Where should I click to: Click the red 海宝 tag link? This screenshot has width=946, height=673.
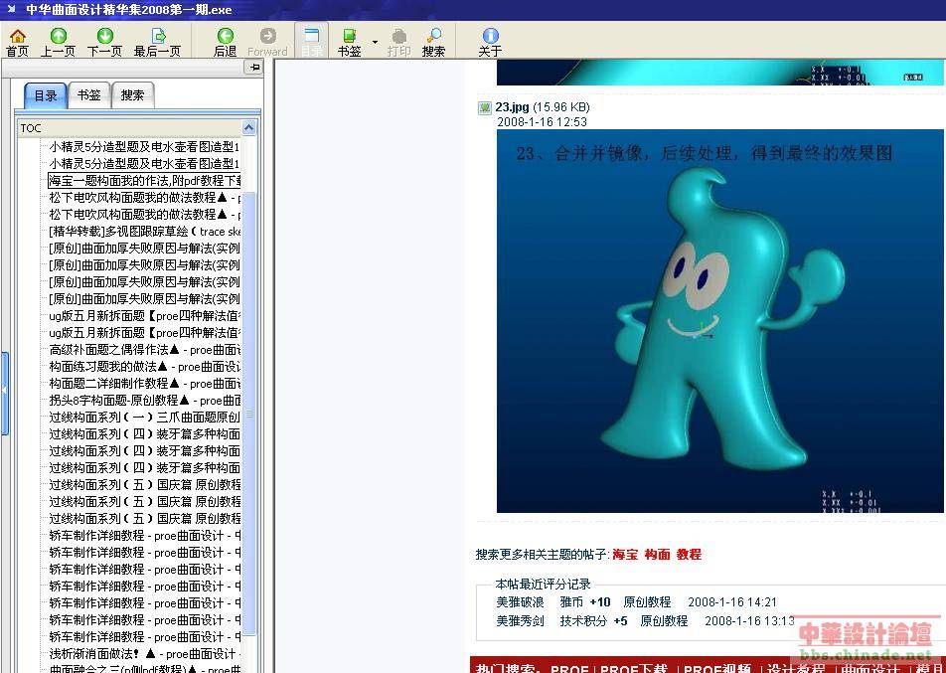point(625,555)
